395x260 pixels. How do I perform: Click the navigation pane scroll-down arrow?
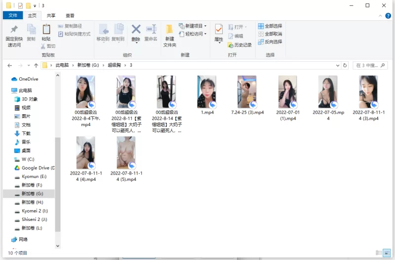58,246
